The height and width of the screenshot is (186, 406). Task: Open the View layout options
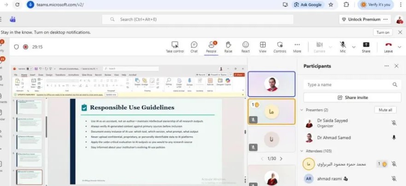point(263,46)
